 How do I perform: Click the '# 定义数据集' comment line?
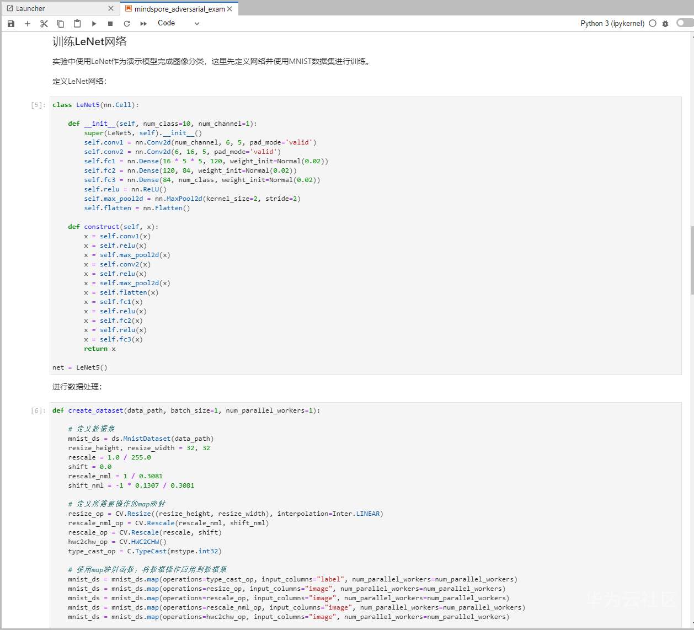point(92,429)
